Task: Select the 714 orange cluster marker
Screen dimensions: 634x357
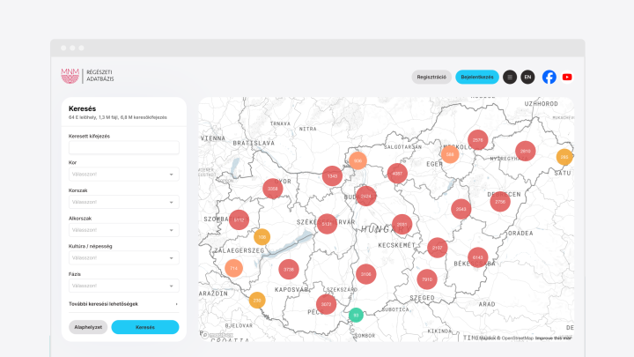Action: point(233,268)
